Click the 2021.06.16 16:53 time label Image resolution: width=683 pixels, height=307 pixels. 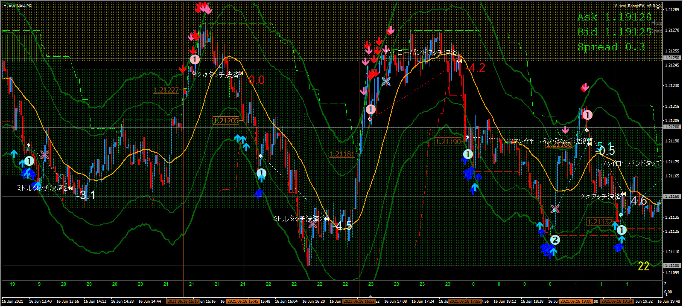coord(359,301)
